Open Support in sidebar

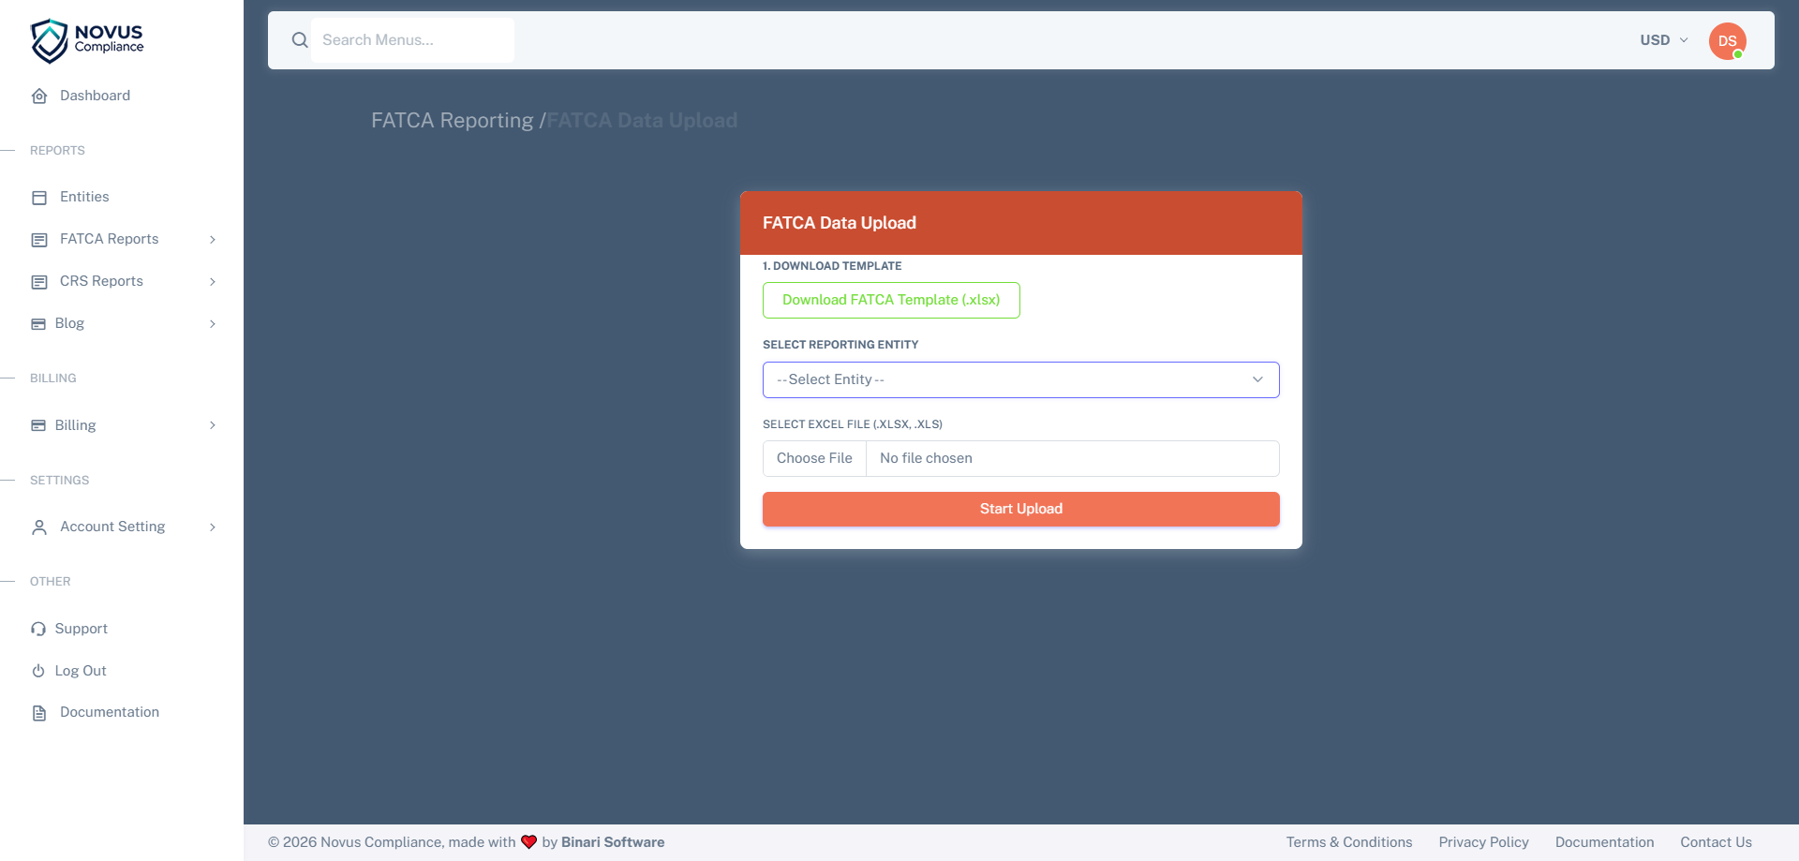(82, 629)
